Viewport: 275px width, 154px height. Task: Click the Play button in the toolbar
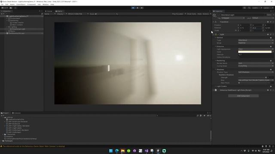(133, 8)
